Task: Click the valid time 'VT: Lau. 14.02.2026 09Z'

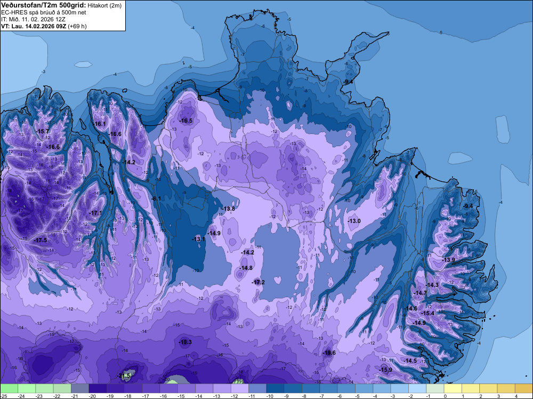Action: pos(34,26)
